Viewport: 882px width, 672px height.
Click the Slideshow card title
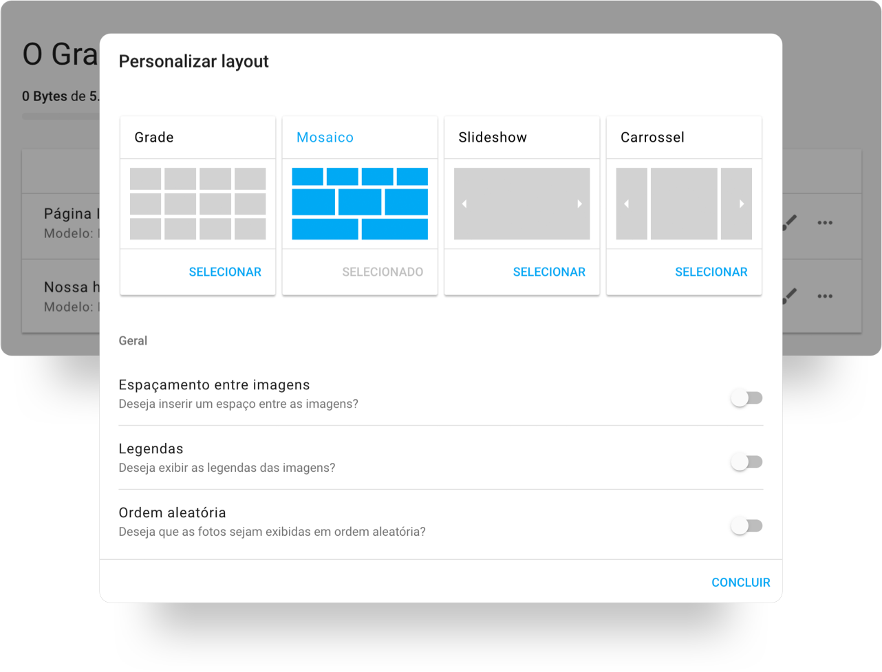(x=493, y=137)
